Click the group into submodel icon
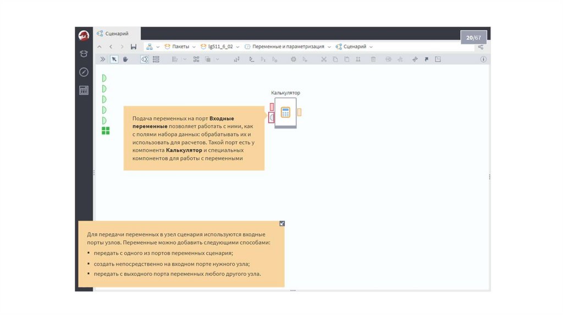Image resolution: width=563 pixels, height=315 pixels. click(x=207, y=59)
